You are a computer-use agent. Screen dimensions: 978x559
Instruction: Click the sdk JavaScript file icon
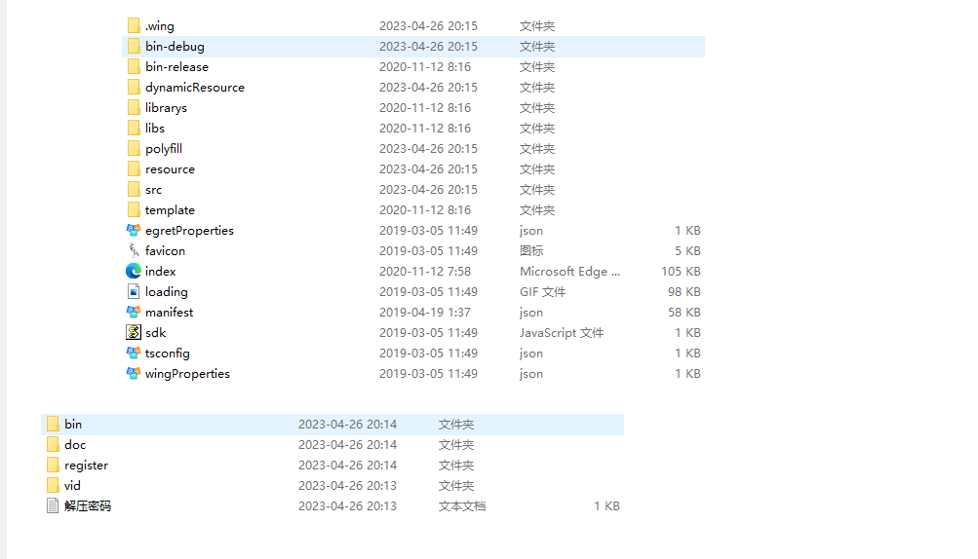click(x=134, y=333)
